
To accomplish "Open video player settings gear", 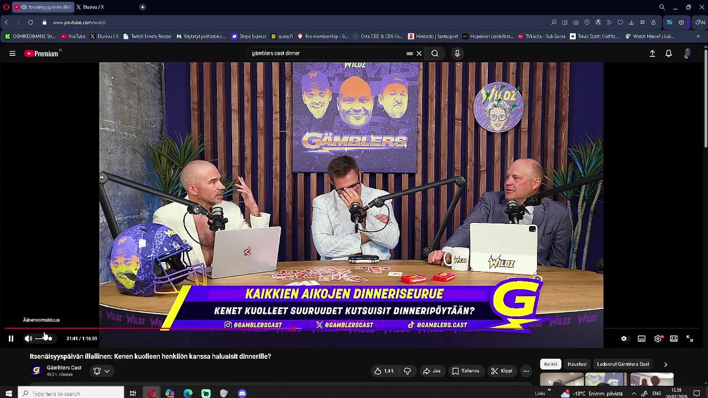I will coord(658,339).
